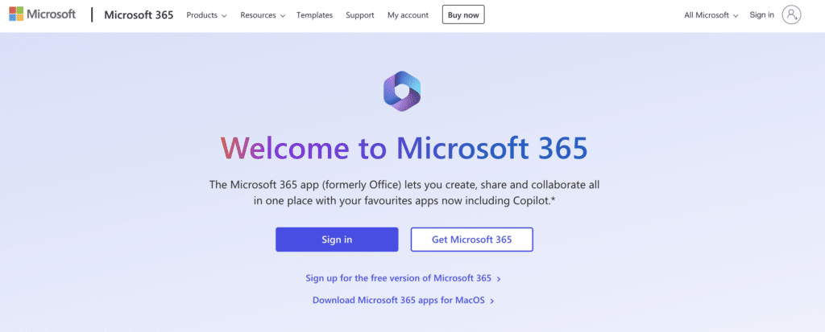
Task: Click the Buy now button
Action: 463,14
